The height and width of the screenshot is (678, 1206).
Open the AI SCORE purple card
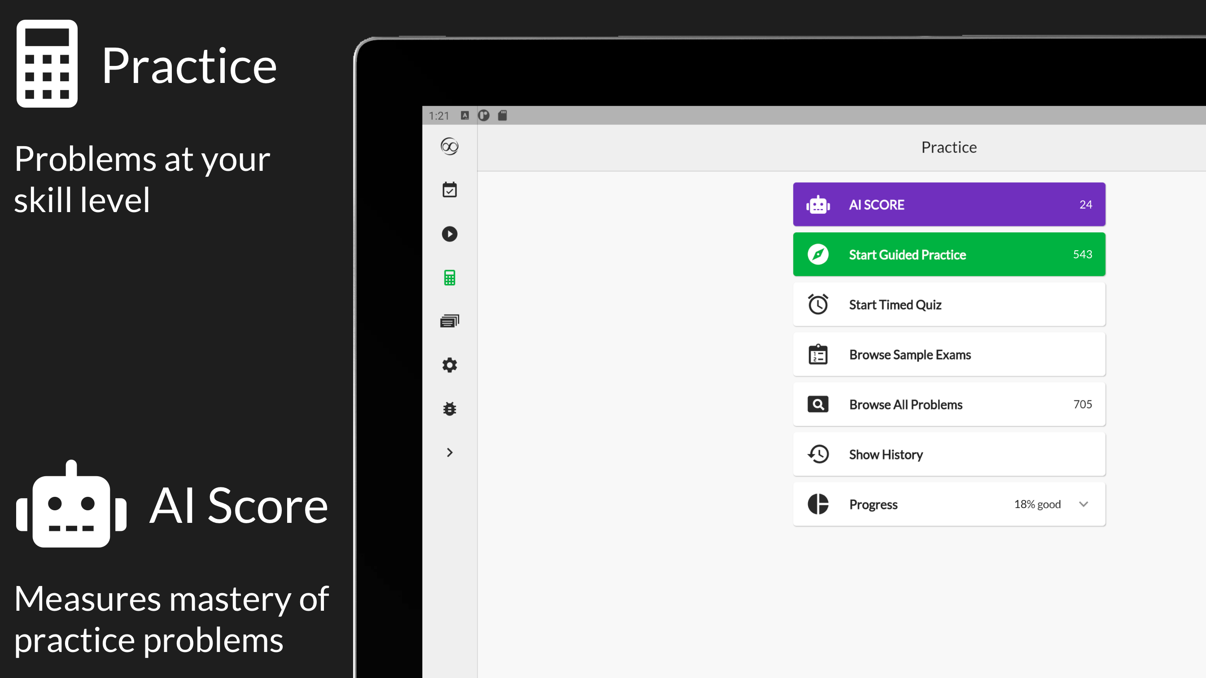coord(949,204)
